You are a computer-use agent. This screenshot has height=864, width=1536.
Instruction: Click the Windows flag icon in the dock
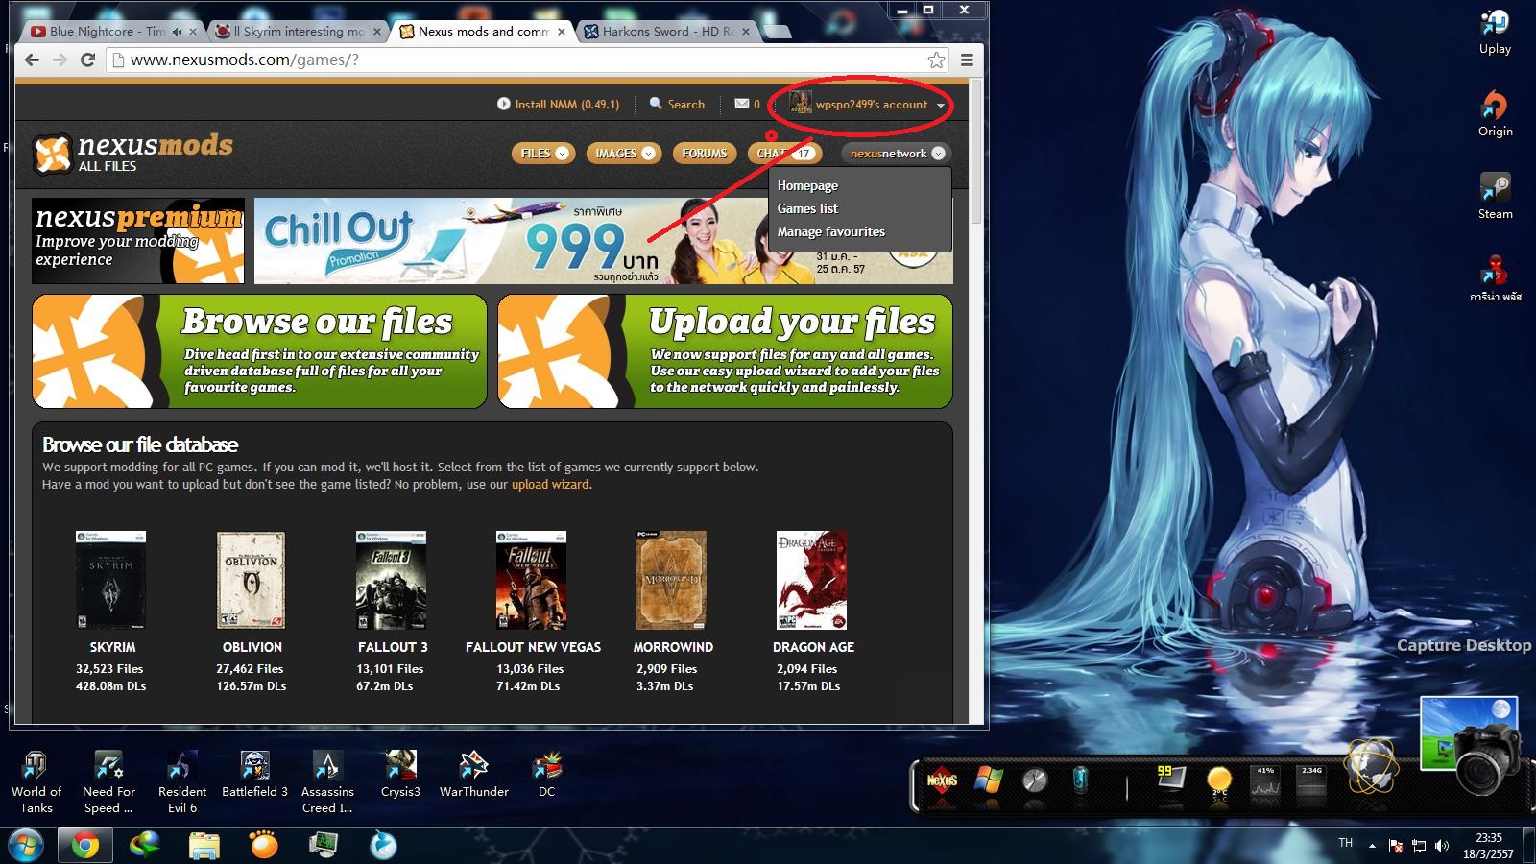tap(988, 780)
